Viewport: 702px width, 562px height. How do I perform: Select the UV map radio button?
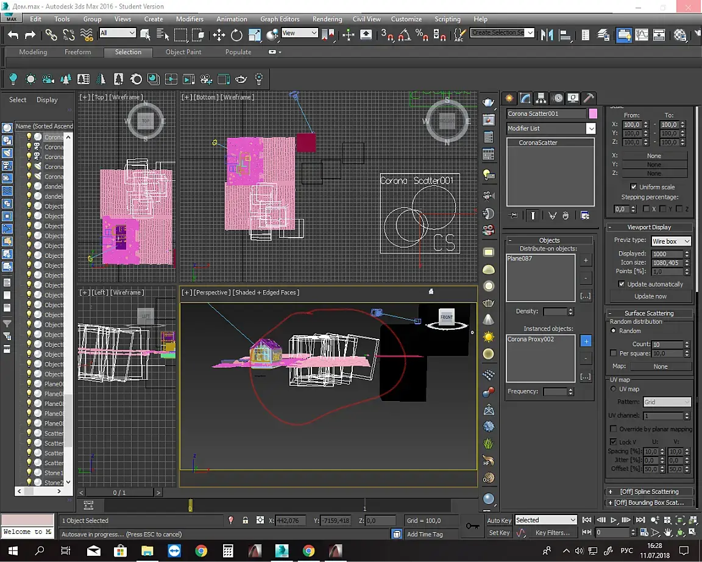click(x=614, y=389)
